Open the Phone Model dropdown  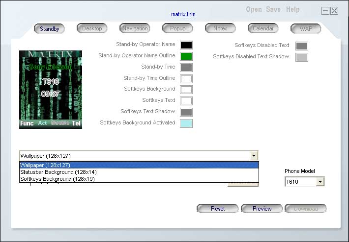point(320,182)
